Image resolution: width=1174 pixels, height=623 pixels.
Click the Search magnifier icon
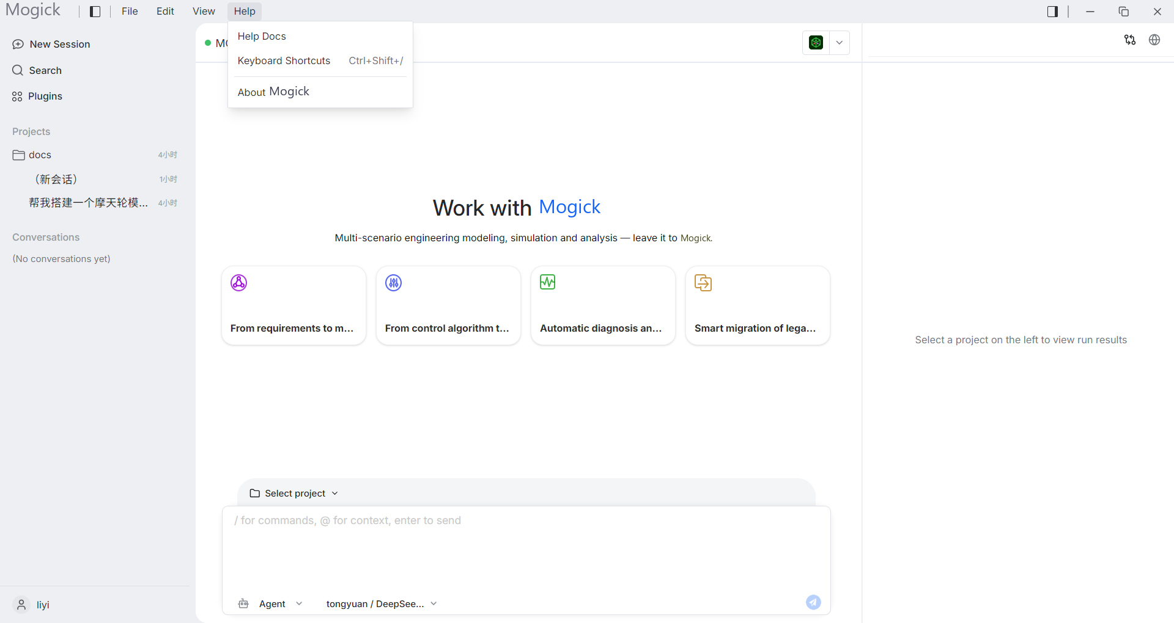[x=18, y=70]
